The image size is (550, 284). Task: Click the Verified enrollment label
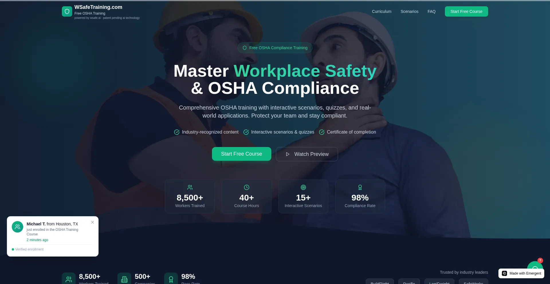click(29, 249)
